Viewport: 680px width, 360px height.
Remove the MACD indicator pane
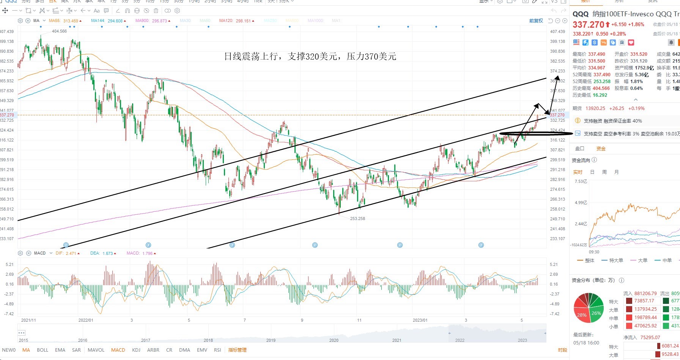[28, 253]
